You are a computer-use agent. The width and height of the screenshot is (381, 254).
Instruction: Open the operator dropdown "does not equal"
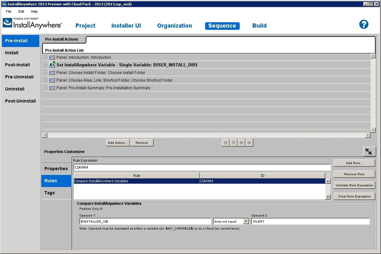[x=246, y=221]
